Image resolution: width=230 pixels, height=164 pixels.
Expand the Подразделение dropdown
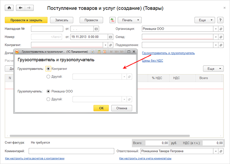click(216, 45)
